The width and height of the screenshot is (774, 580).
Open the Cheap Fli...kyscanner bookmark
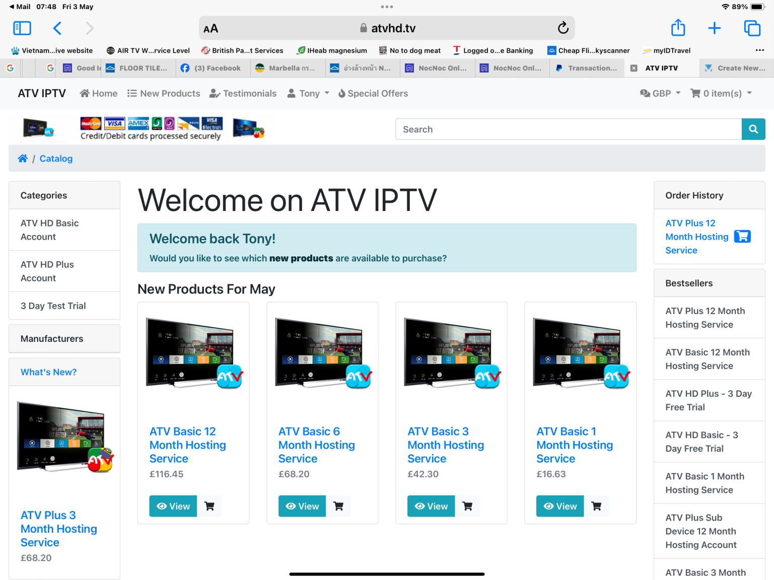click(x=589, y=50)
